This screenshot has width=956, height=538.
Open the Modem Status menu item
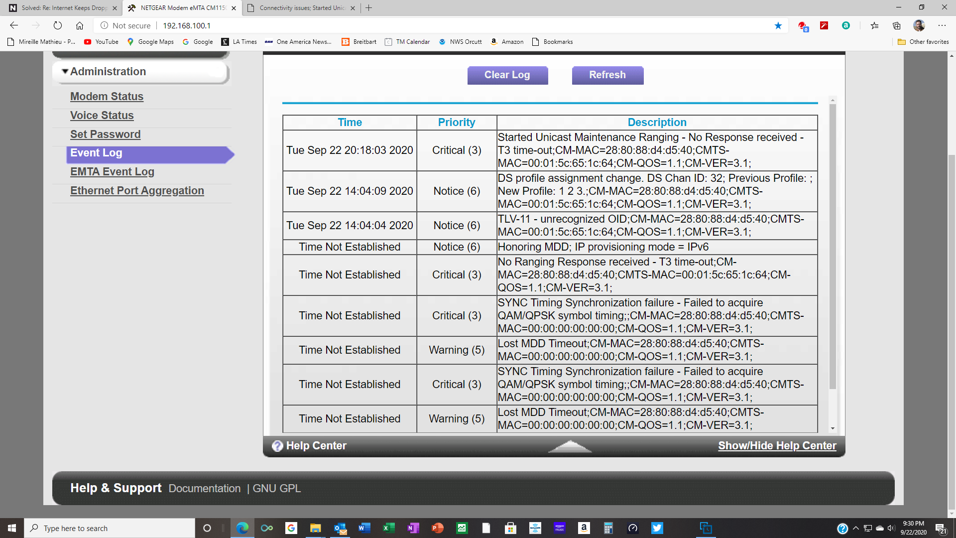tap(107, 96)
